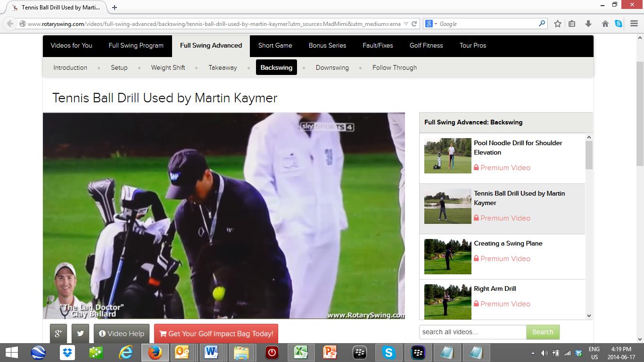Open Word from the taskbar
The height and width of the screenshot is (362, 644).
tap(211, 353)
